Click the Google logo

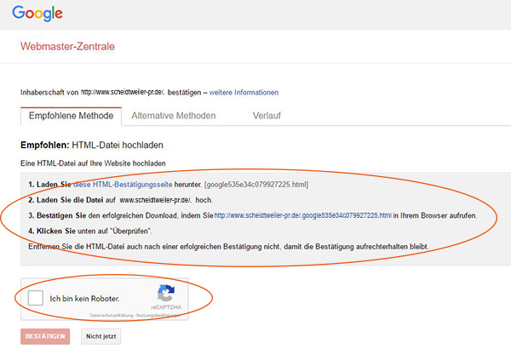37,14
